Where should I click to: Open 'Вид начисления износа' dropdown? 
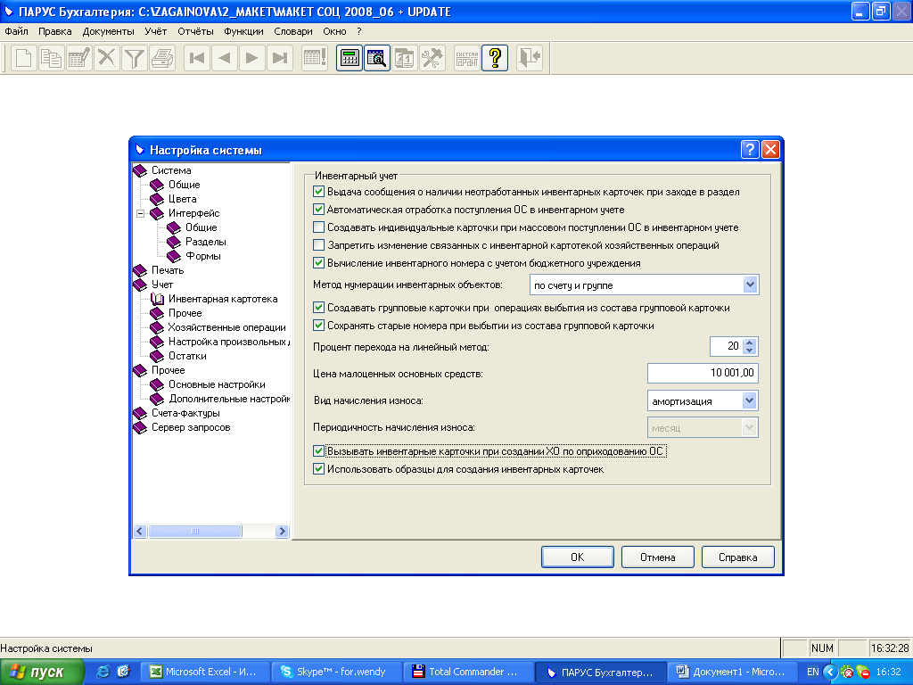coord(749,400)
